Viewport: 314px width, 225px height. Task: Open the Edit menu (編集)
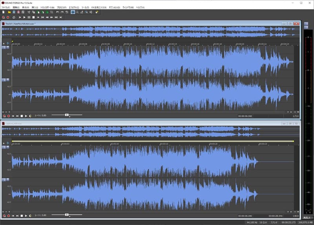tap(16, 7)
